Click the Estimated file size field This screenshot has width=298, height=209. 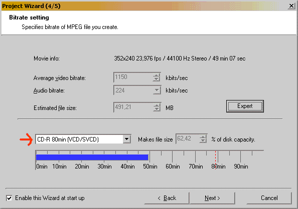(x=133, y=107)
